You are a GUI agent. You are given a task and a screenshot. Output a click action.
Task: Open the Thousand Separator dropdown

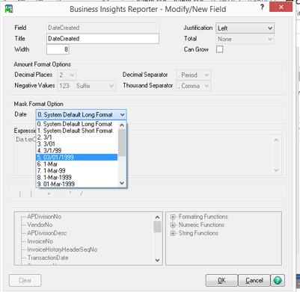coord(194,86)
